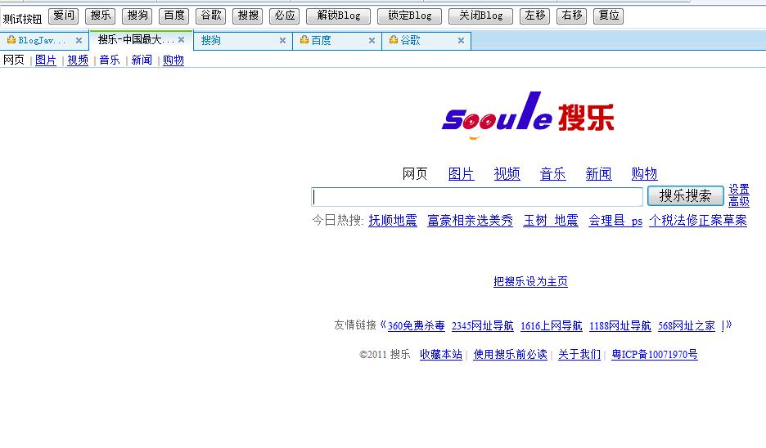Open 新闻 in the top navigation bar
Viewport: 766px width, 448px height.
[142, 60]
